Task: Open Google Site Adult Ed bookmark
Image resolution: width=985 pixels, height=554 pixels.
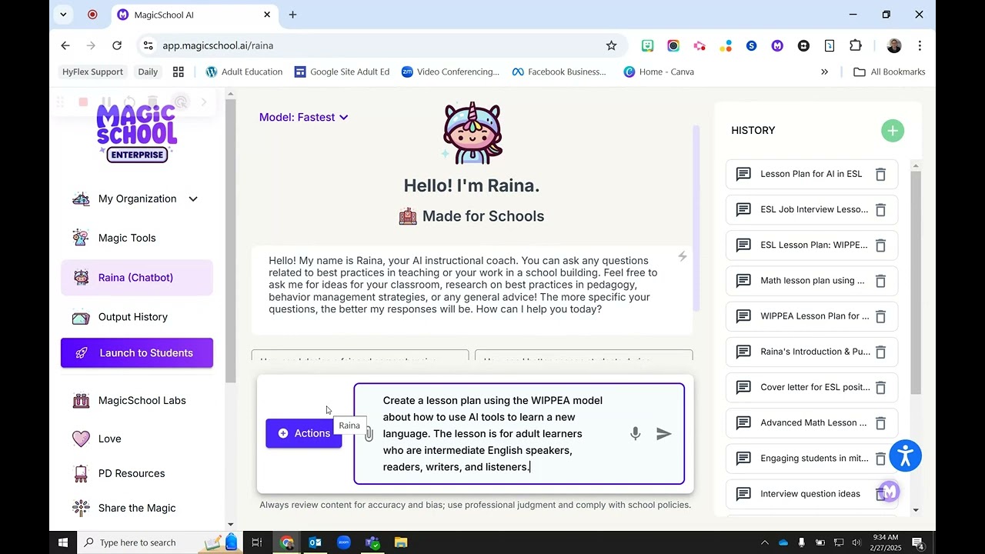Action: point(342,72)
